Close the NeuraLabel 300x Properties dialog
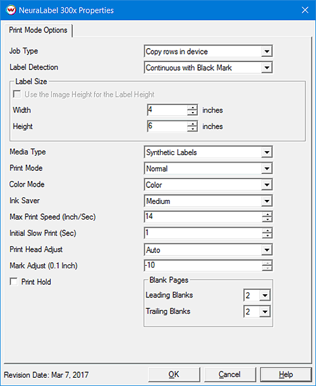This screenshot has height=386, width=316. [x=305, y=10]
